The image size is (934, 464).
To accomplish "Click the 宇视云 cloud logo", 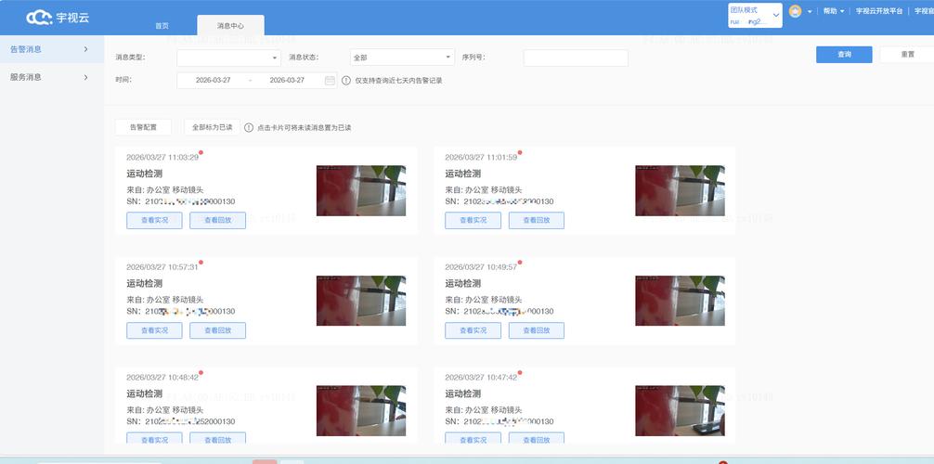I will pos(58,18).
